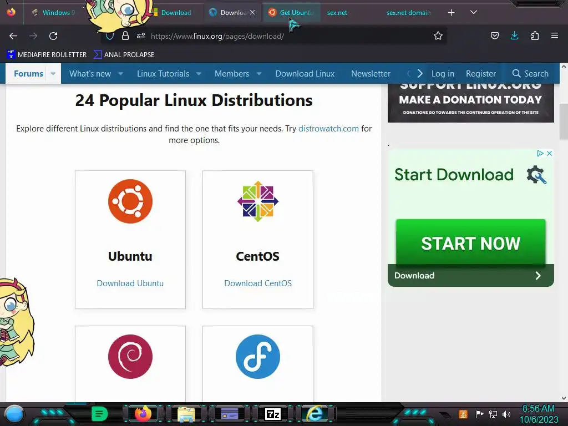Click the Download CentOS link
Image resolution: width=568 pixels, height=426 pixels.
[257, 283]
